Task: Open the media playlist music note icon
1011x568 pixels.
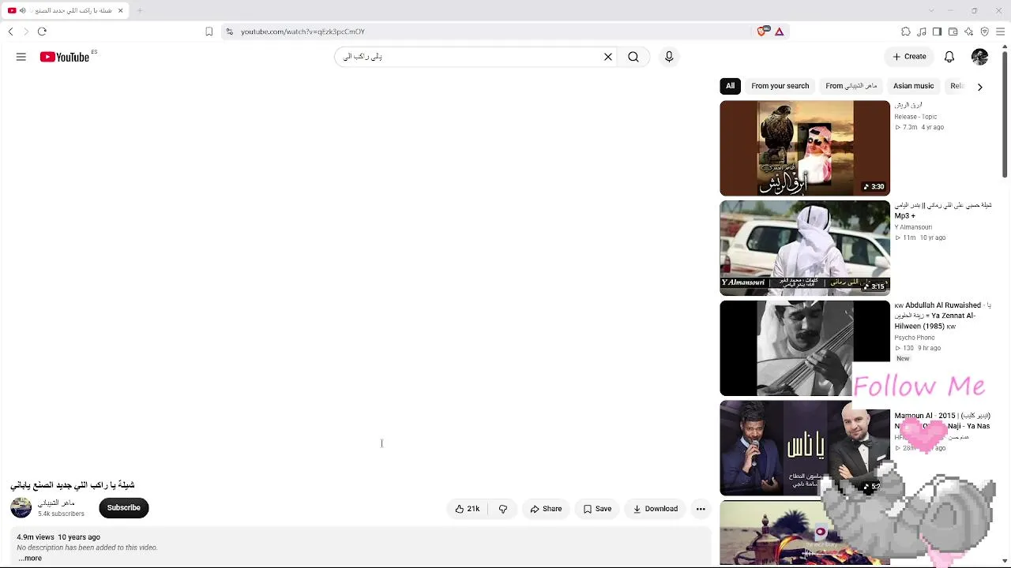Action: tap(922, 32)
